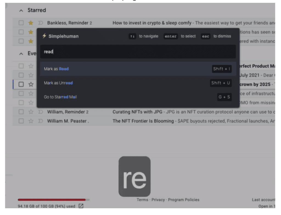Tick checkbox of crown by 2025 email
The image size is (281, 215).
(x=21, y=84)
